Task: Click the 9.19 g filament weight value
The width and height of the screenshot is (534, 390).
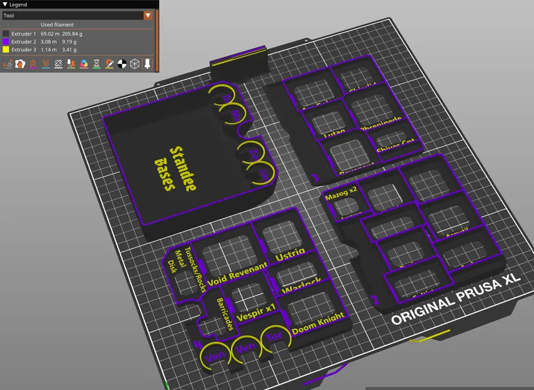Action: click(69, 42)
